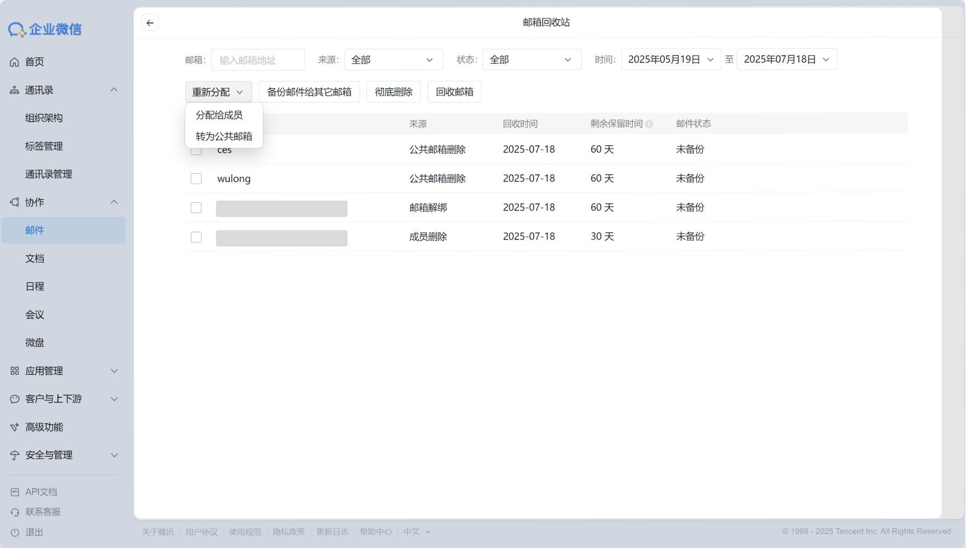Open 微盘 in the sidebar

coord(35,343)
